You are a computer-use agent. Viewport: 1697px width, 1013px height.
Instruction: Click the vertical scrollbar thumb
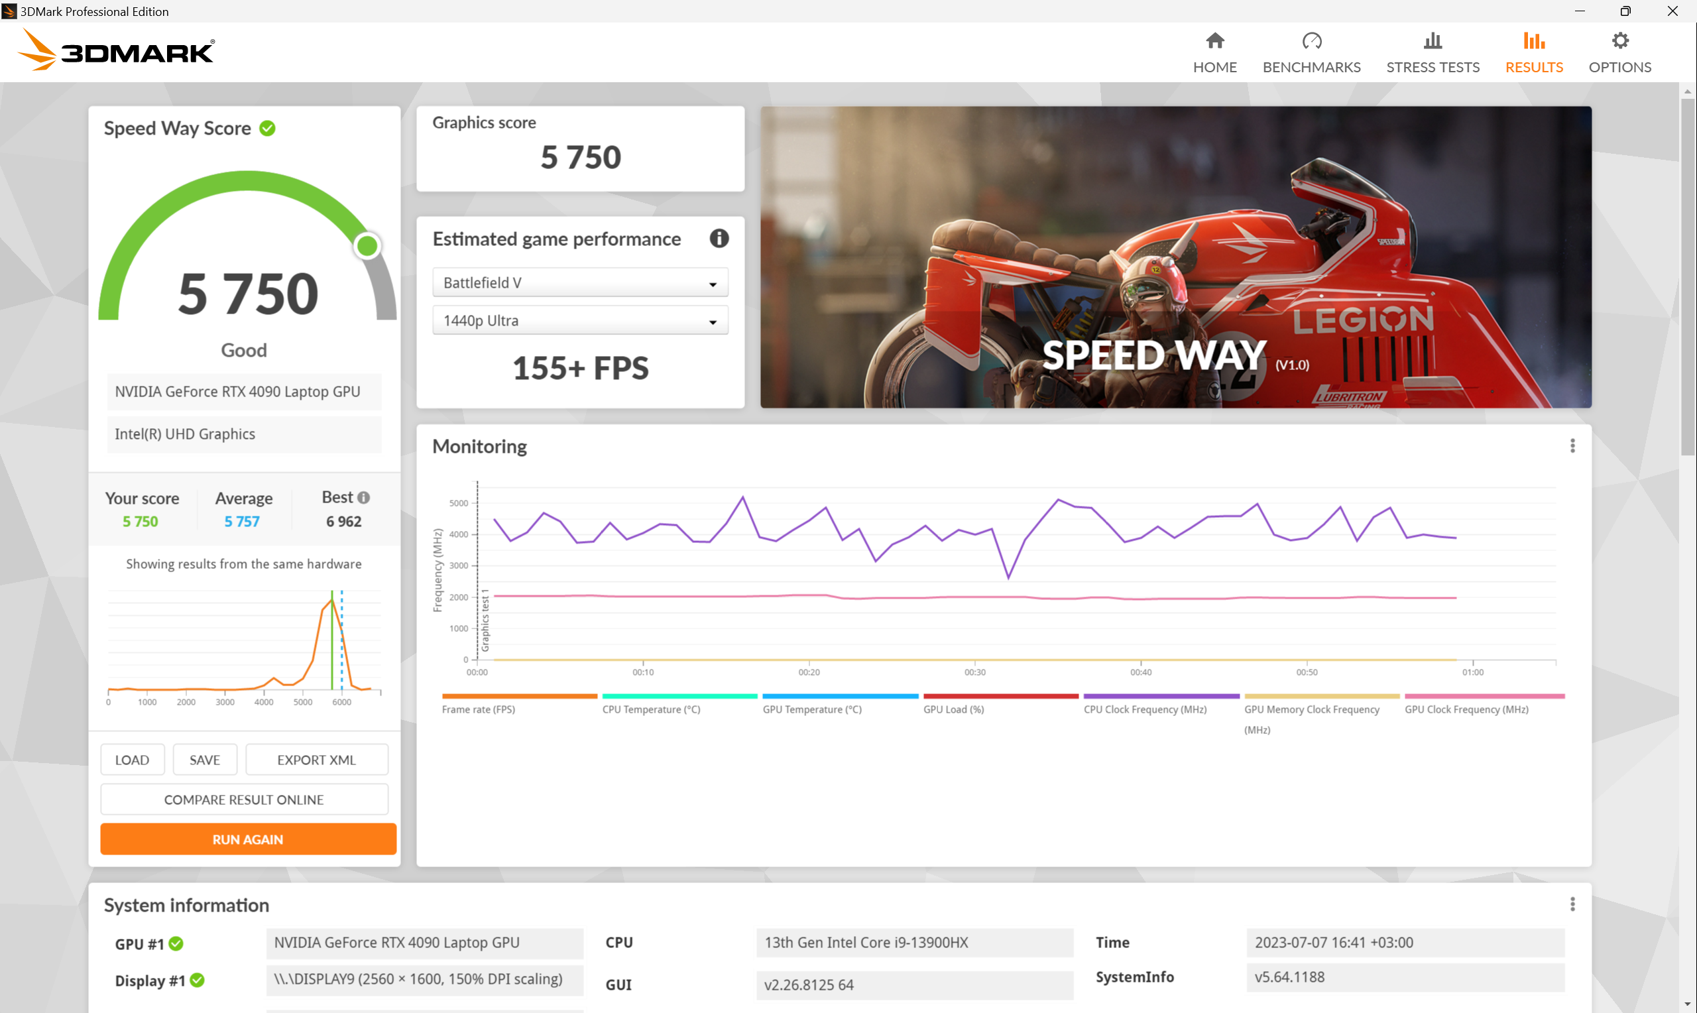(1688, 276)
